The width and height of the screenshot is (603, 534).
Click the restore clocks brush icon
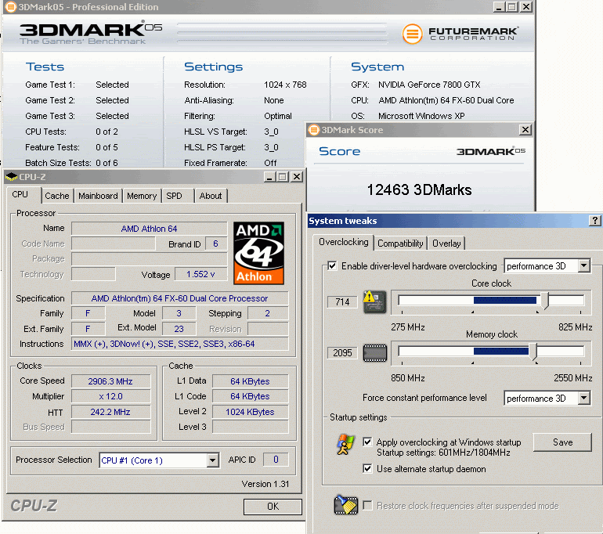pos(345,505)
